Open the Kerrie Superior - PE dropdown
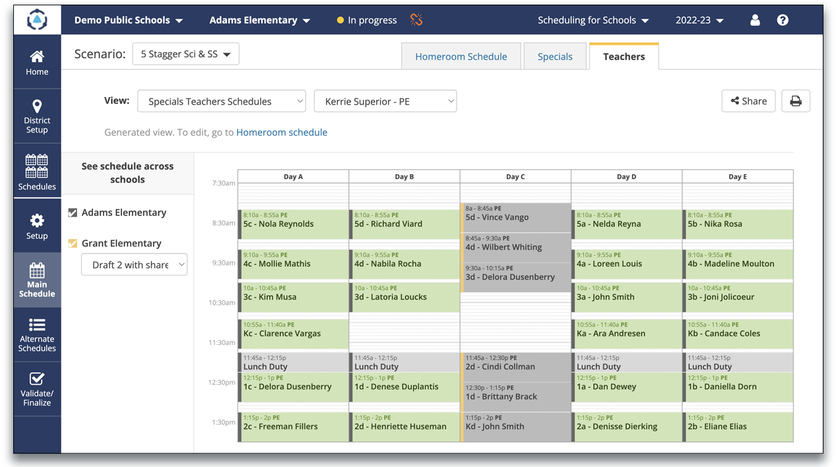Image resolution: width=836 pixels, height=467 pixels. (x=385, y=101)
